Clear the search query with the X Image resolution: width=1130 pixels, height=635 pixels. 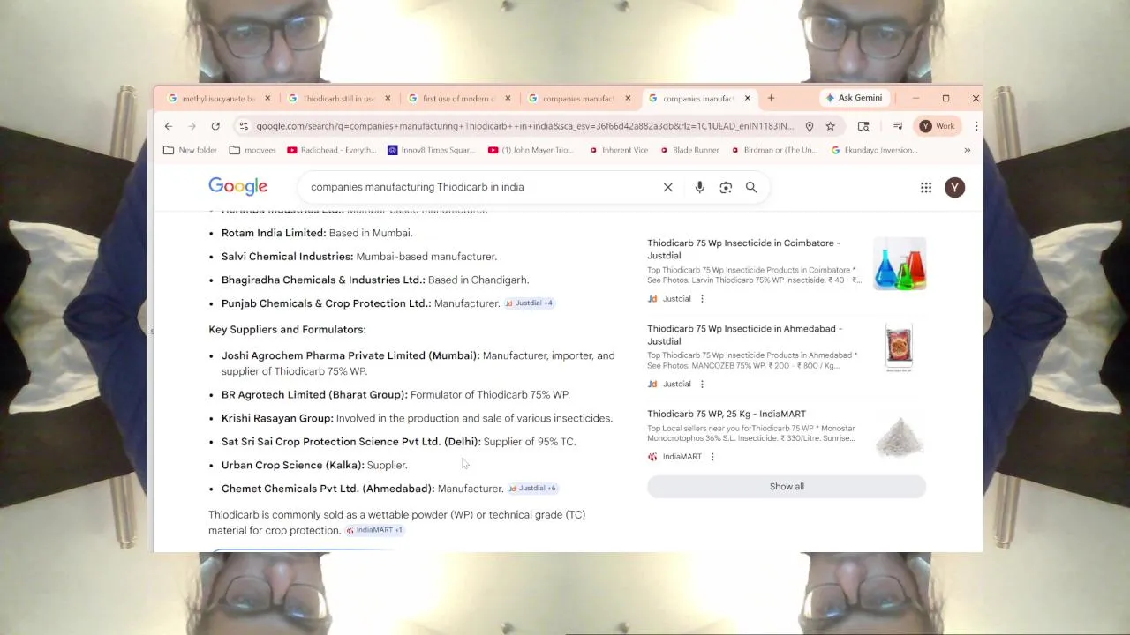click(x=668, y=187)
